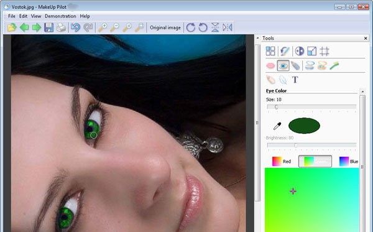Go to the previous image with the left green arrow

pyautogui.click(x=24, y=27)
